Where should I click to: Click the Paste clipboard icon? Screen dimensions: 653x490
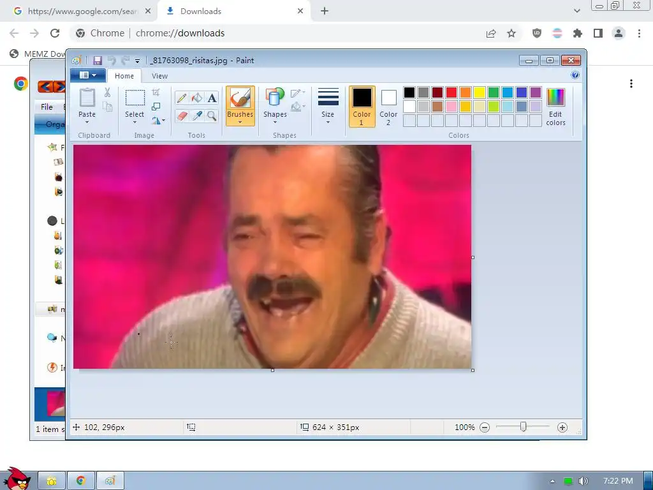pos(87,98)
